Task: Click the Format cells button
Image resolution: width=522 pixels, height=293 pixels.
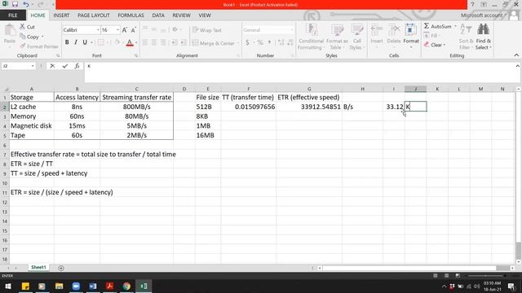Action: [x=411, y=36]
